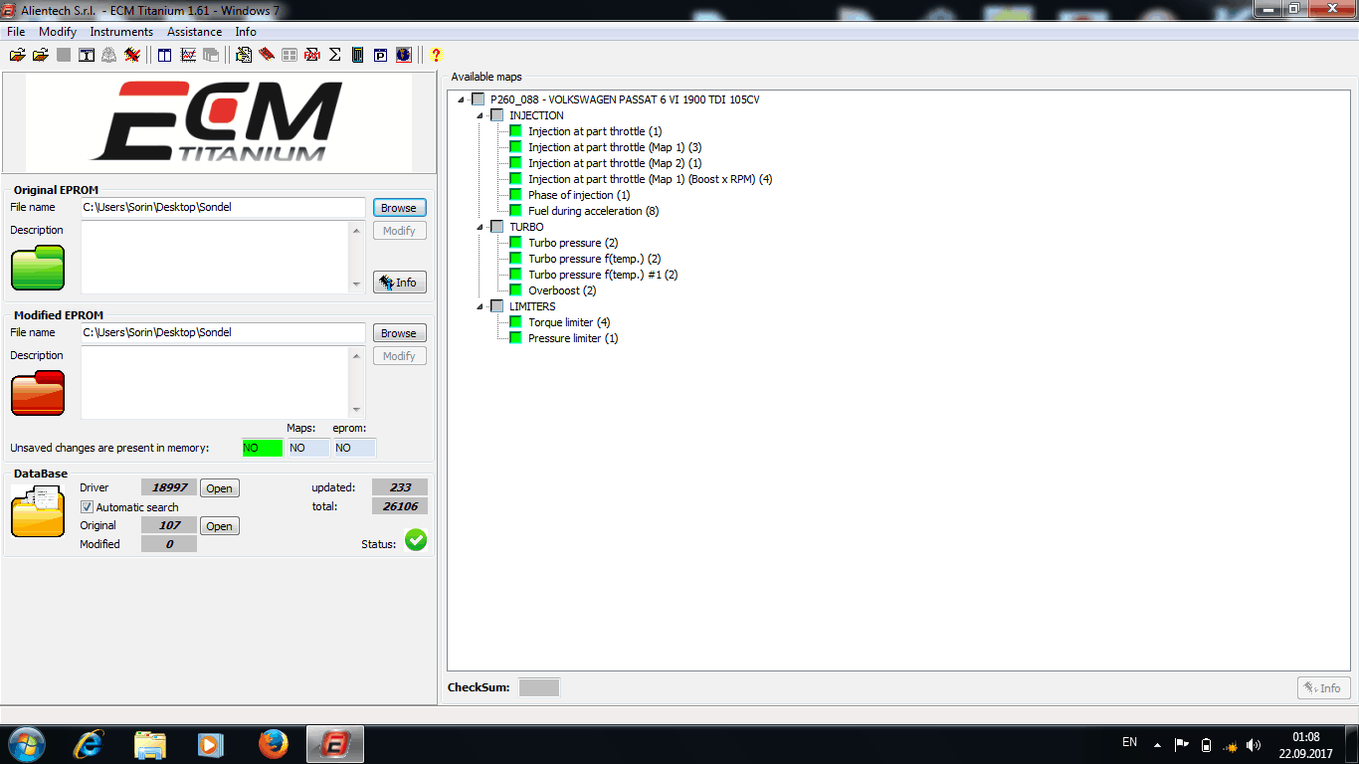Click the grey CheckSum value box
Image resolution: width=1359 pixels, height=764 pixels.
pos(539,687)
